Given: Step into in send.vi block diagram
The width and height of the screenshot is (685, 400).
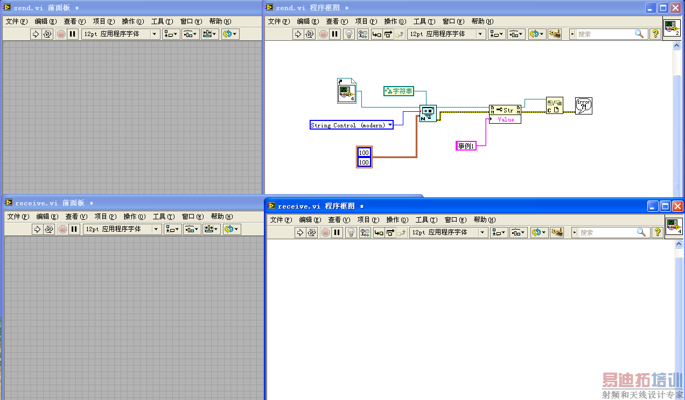Looking at the screenshot, I should click(x=376, y=34).
